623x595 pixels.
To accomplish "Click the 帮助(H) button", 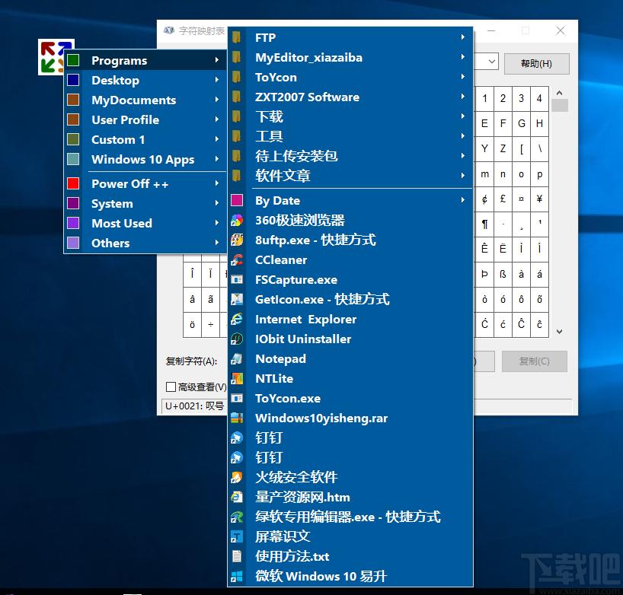I will point(537,63).
